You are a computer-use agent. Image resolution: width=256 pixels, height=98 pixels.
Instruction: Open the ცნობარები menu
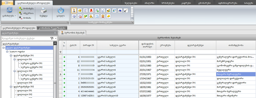(204, 3)
